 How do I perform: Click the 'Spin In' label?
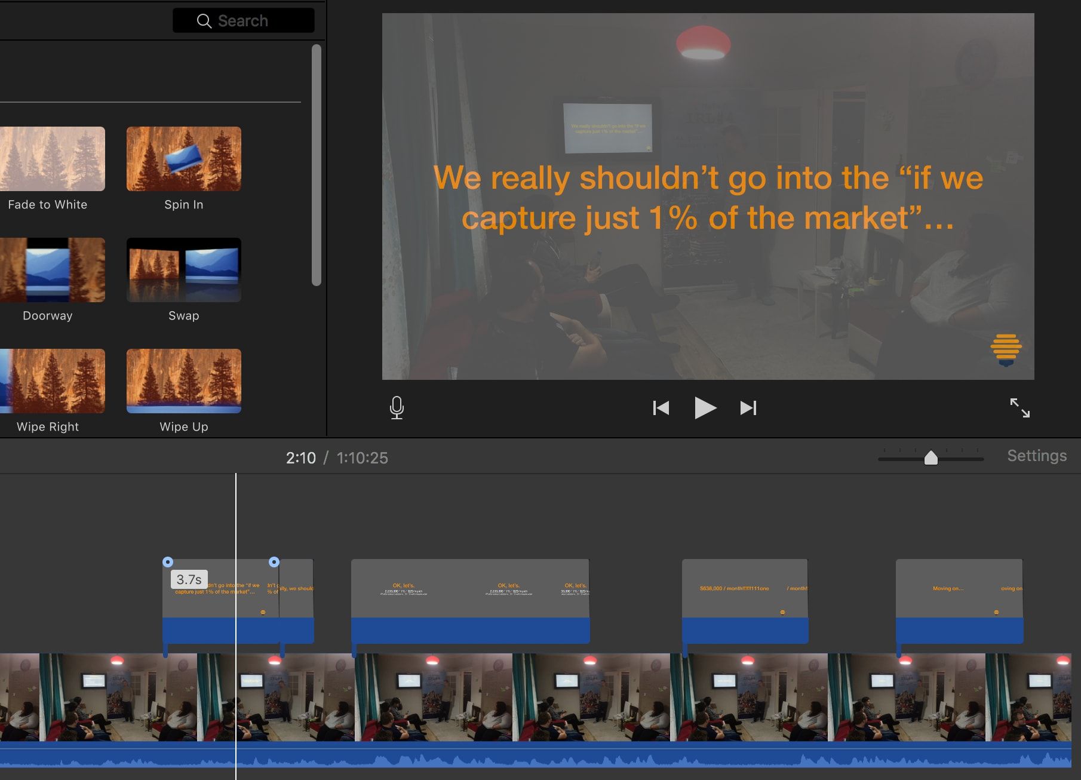pos(184,204)
